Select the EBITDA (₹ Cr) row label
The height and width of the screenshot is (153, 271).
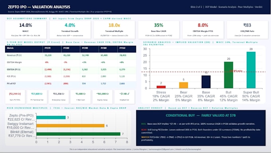click(14, 69)
